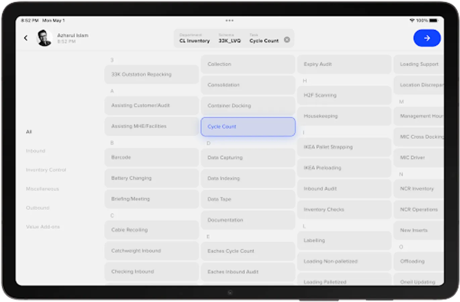Select the Briefing/Meeting task
The width and height of the screenshot is (460, 302).
click(152, 199)
